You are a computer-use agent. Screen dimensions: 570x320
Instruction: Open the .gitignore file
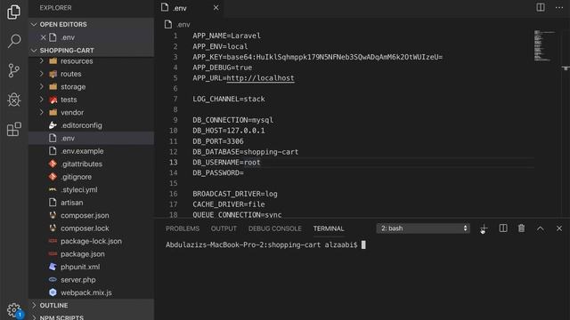click(91, 177)
